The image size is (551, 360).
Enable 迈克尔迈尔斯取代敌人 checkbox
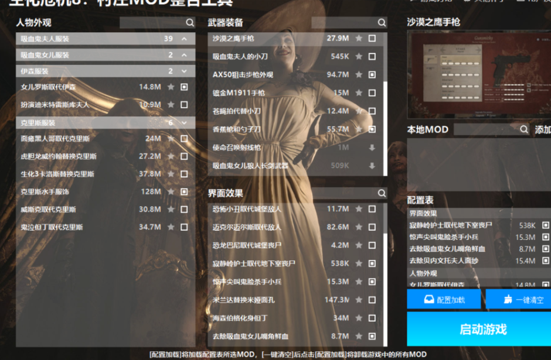coord(372,227)
